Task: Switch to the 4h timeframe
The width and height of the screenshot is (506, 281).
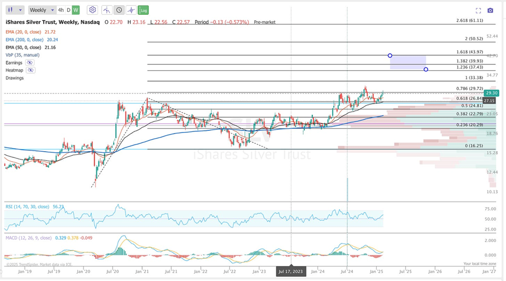Action: pos(61,10)
